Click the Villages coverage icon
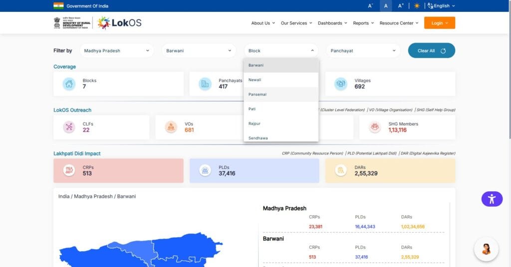Screen dimensions: 511x267 click(341, 84)
